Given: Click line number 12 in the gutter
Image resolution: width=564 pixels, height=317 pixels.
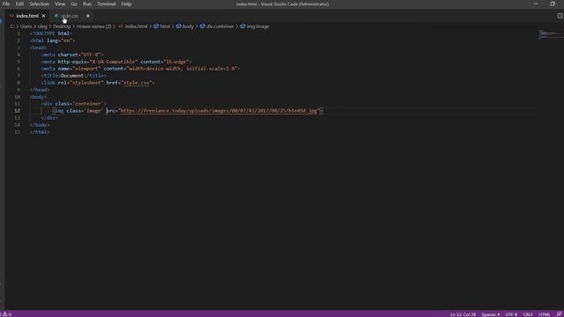Looking at the screenshot, I should [18, 111].
